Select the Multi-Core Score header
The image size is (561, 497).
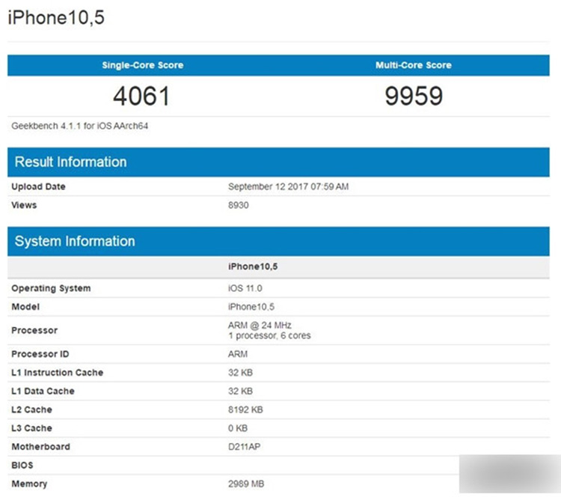coord(414,65)
